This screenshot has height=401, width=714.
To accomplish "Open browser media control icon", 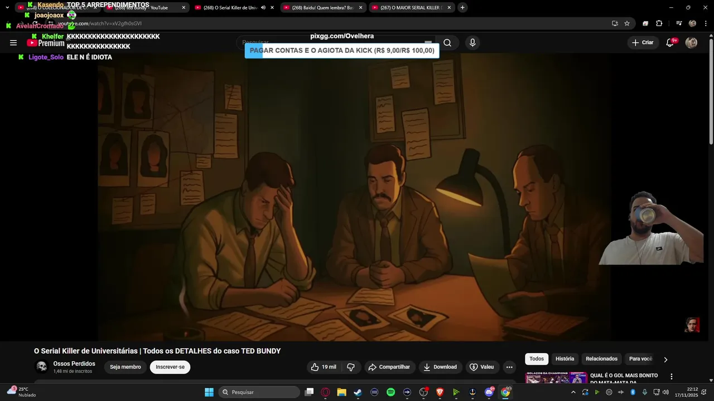I will tap(679, 23).
